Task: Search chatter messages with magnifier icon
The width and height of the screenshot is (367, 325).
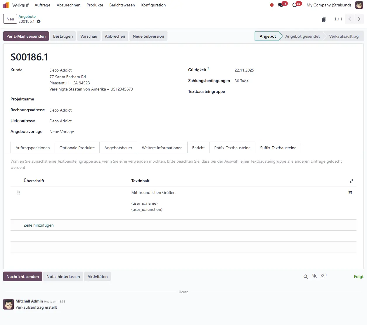Action: pyautogui.click(x=306, y=277)
